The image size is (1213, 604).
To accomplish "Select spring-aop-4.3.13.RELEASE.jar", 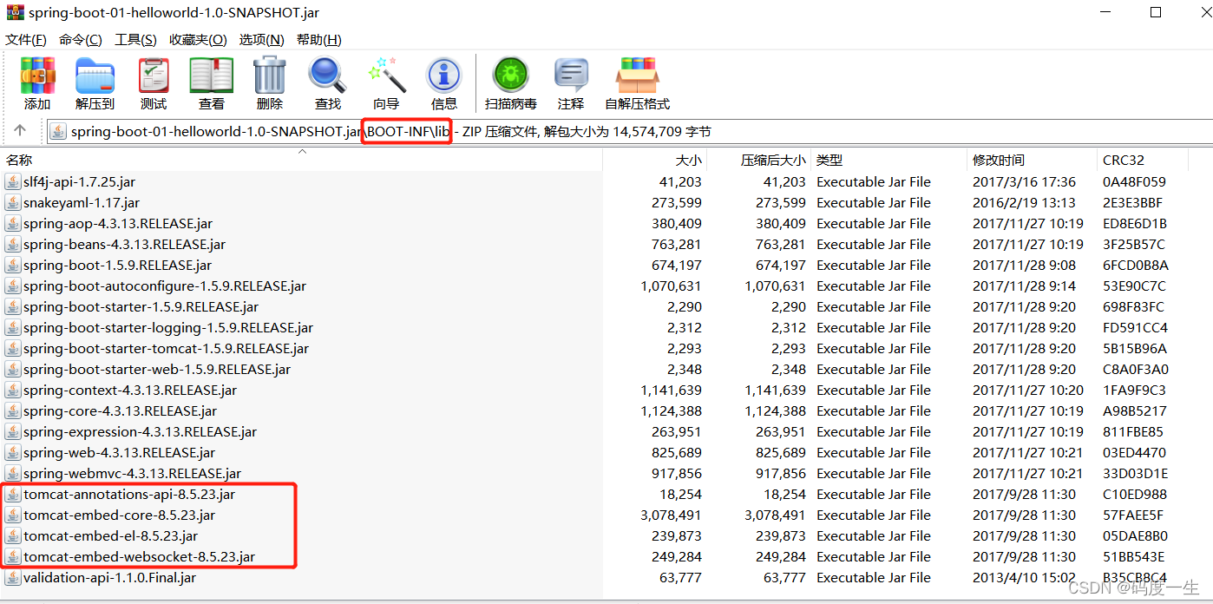I will click(117, 224).
